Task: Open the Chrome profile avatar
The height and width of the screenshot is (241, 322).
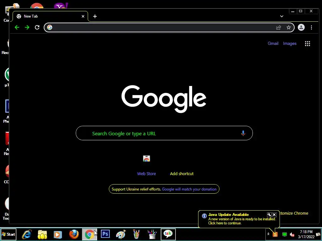Action: pyautogui.click(x=301, y=27)
